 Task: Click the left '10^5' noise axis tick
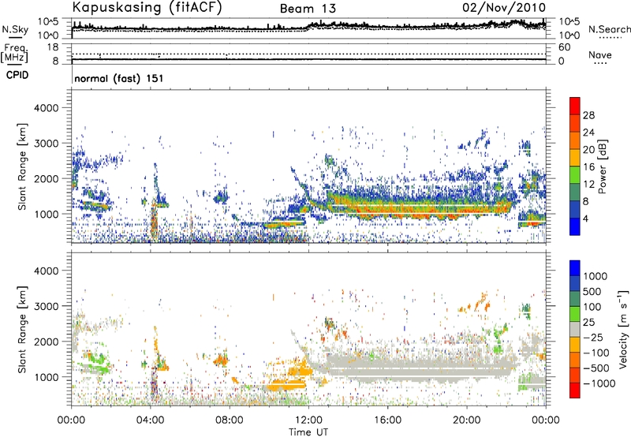[x=48, y=22]
